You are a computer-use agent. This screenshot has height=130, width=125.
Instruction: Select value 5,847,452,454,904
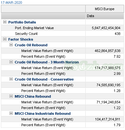(106, 28)
